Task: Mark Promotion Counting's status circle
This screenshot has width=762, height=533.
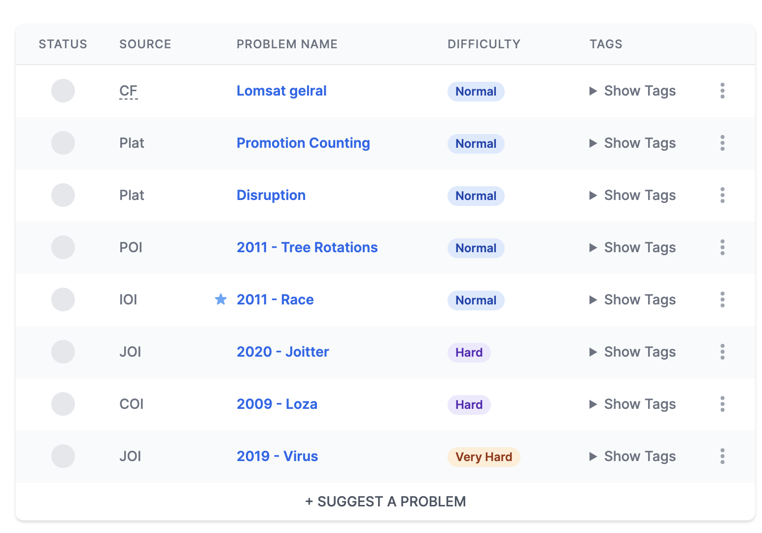Action: pos(63,143)
